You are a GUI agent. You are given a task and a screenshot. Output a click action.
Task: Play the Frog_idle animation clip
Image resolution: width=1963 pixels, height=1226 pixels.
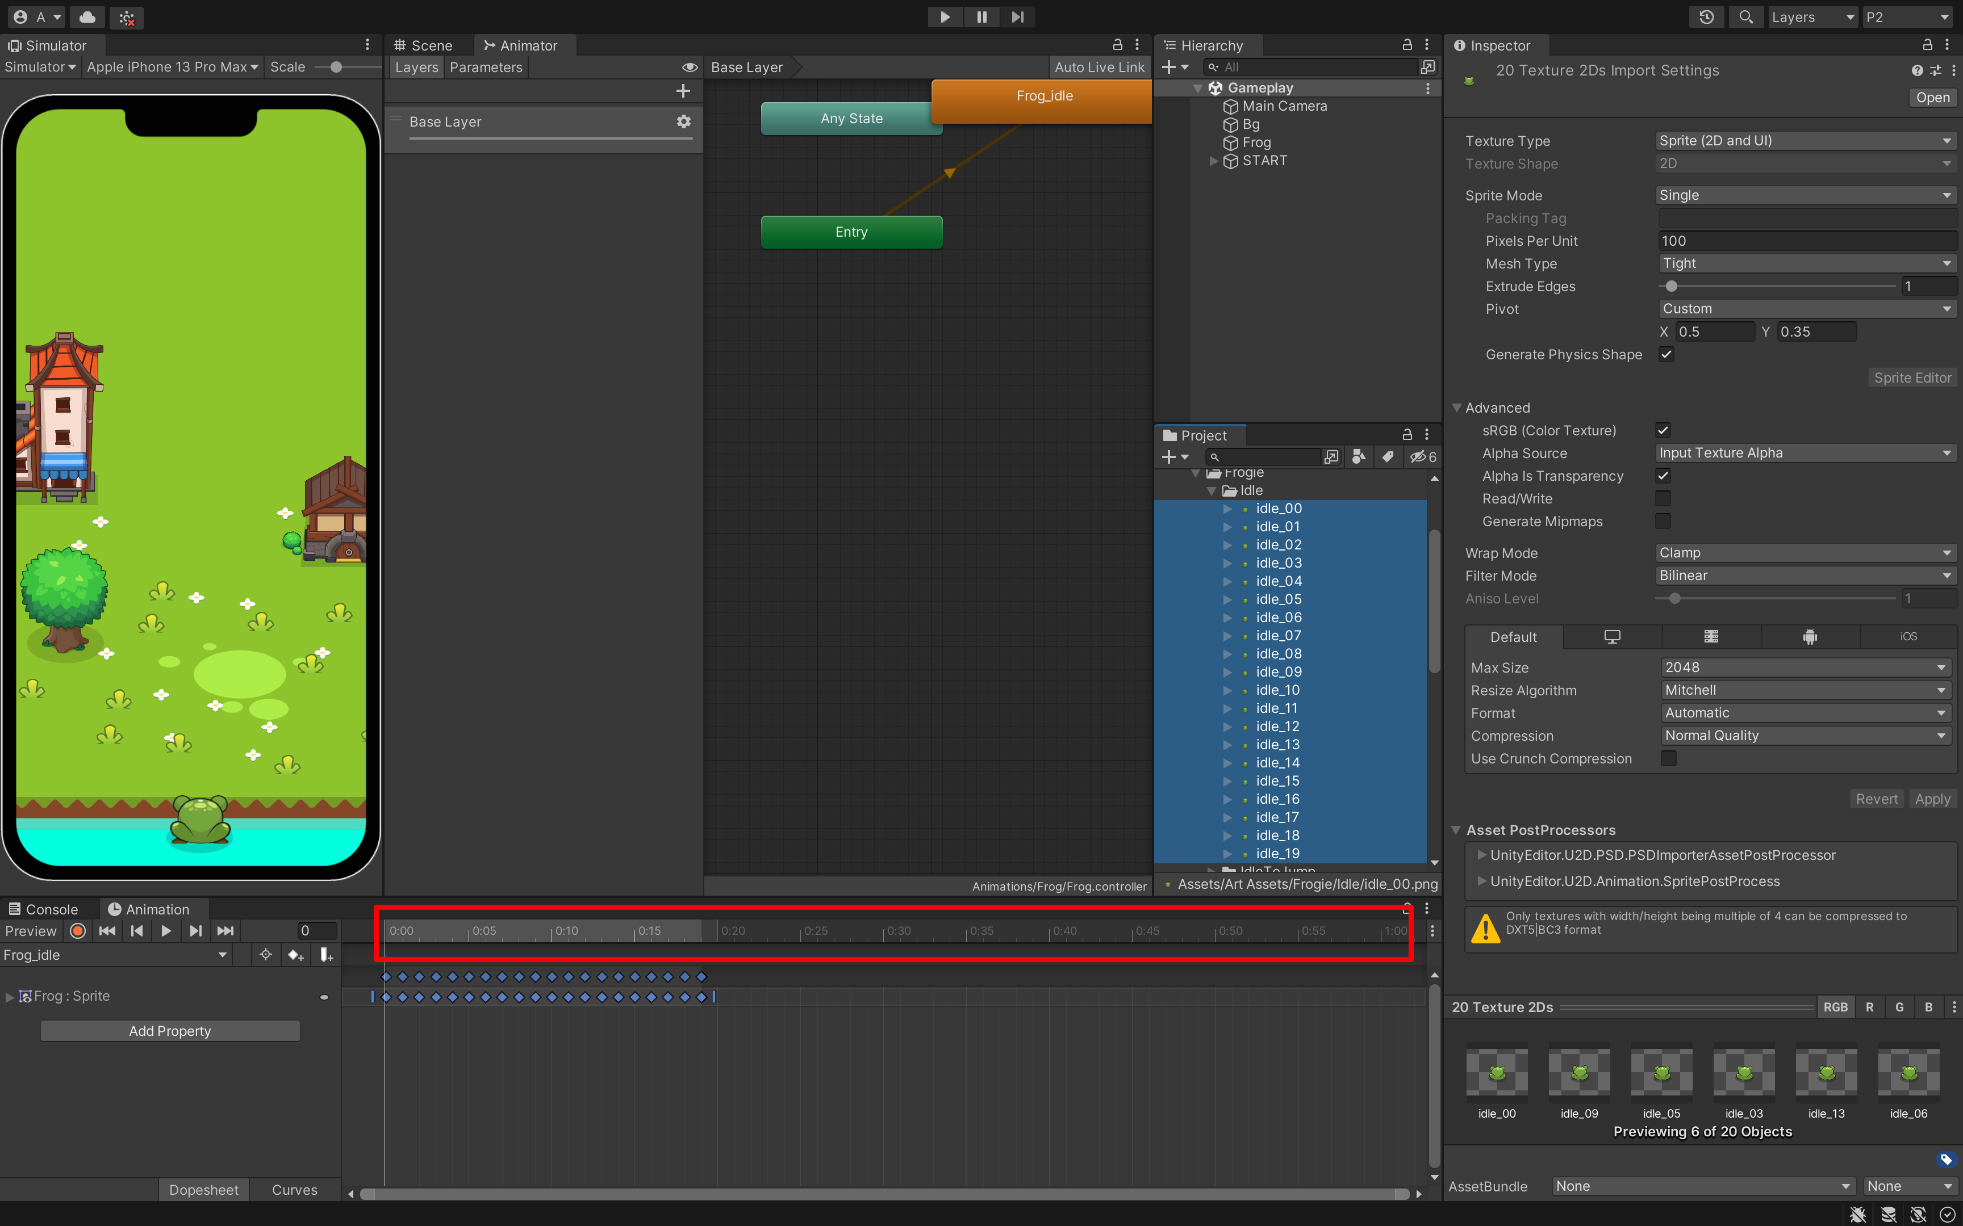click(x=166, y=931)
